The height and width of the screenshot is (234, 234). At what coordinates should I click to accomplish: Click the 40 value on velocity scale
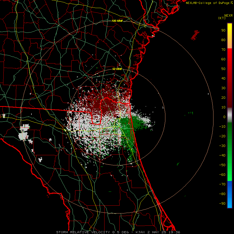223,78
